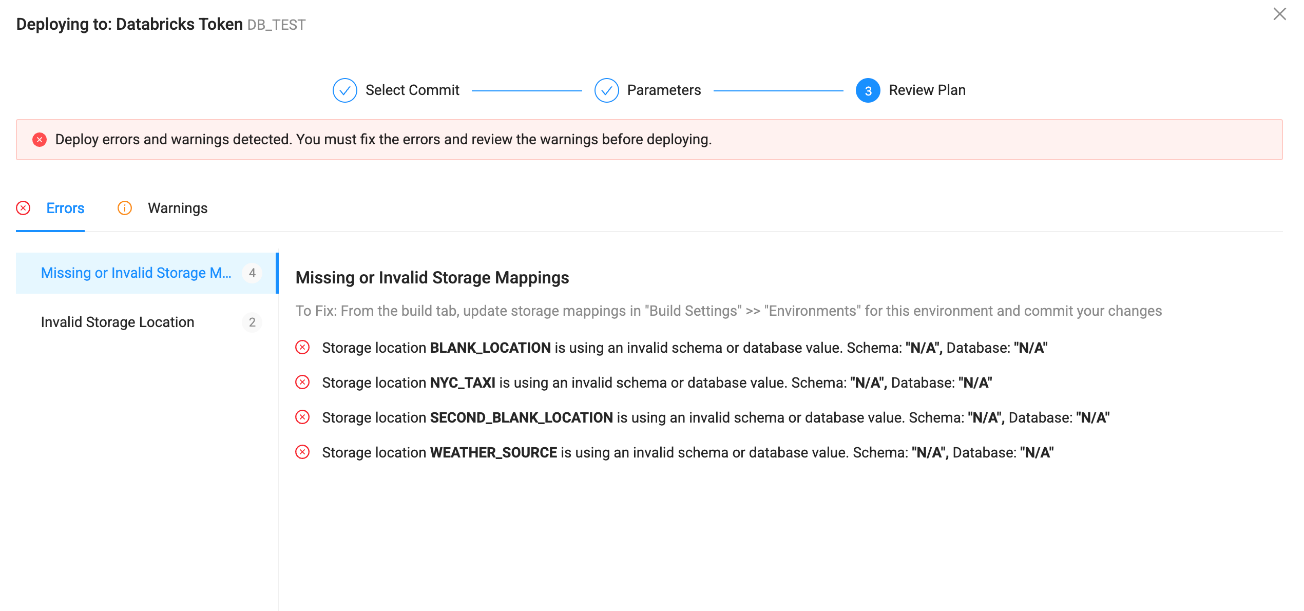Click error icon next to BLANK_LOCATION message

(x=302, y=348)
